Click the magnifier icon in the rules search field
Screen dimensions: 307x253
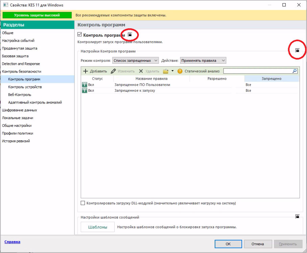click(294, 71)
